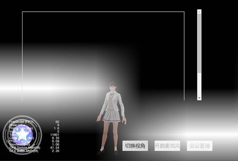The image size is (238, 161).
Task: Click the Framerate (FPS) value 60
Action: [57, 122]
